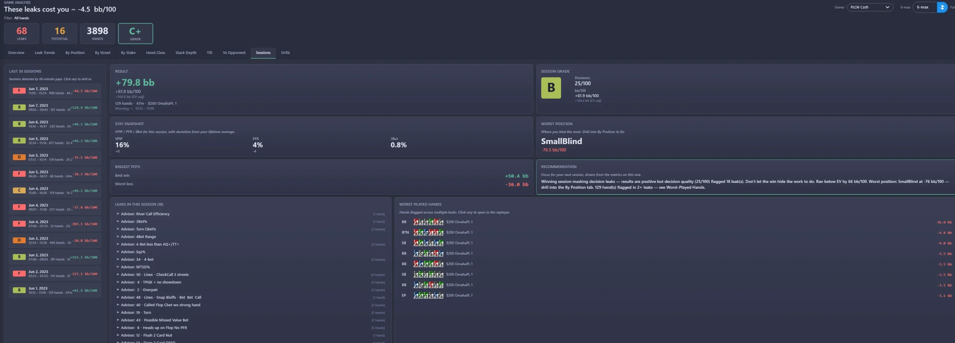Click the +50.4 bb best win value
The height and width of the screenshot is (343, 955).
[517, 176]
